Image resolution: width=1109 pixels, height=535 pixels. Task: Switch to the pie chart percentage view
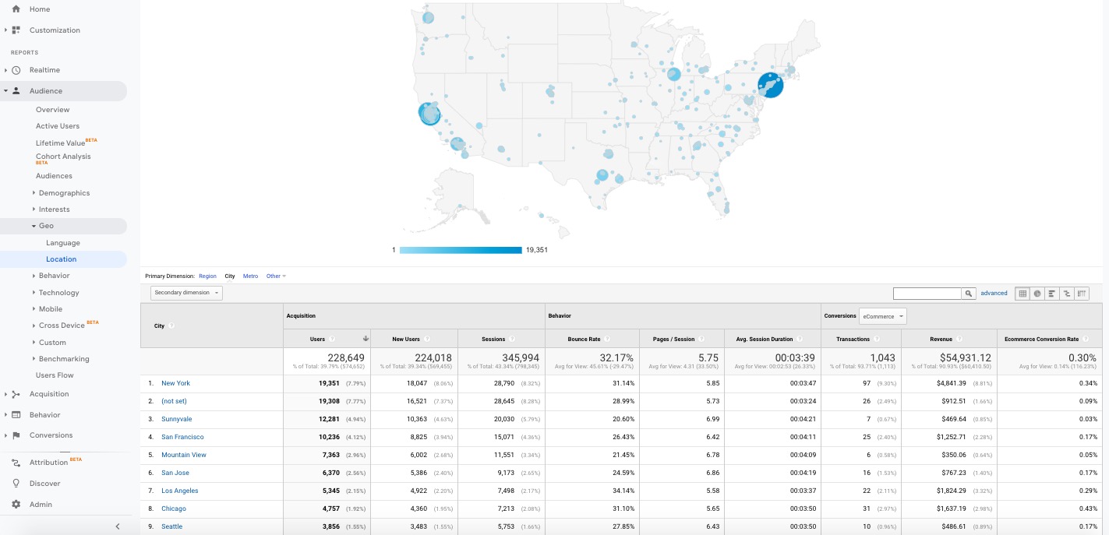click(1037, 293)
